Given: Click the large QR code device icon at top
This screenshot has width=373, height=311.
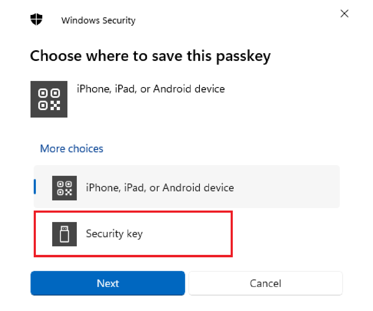Looking at the screenshot, I should (49, 98).
